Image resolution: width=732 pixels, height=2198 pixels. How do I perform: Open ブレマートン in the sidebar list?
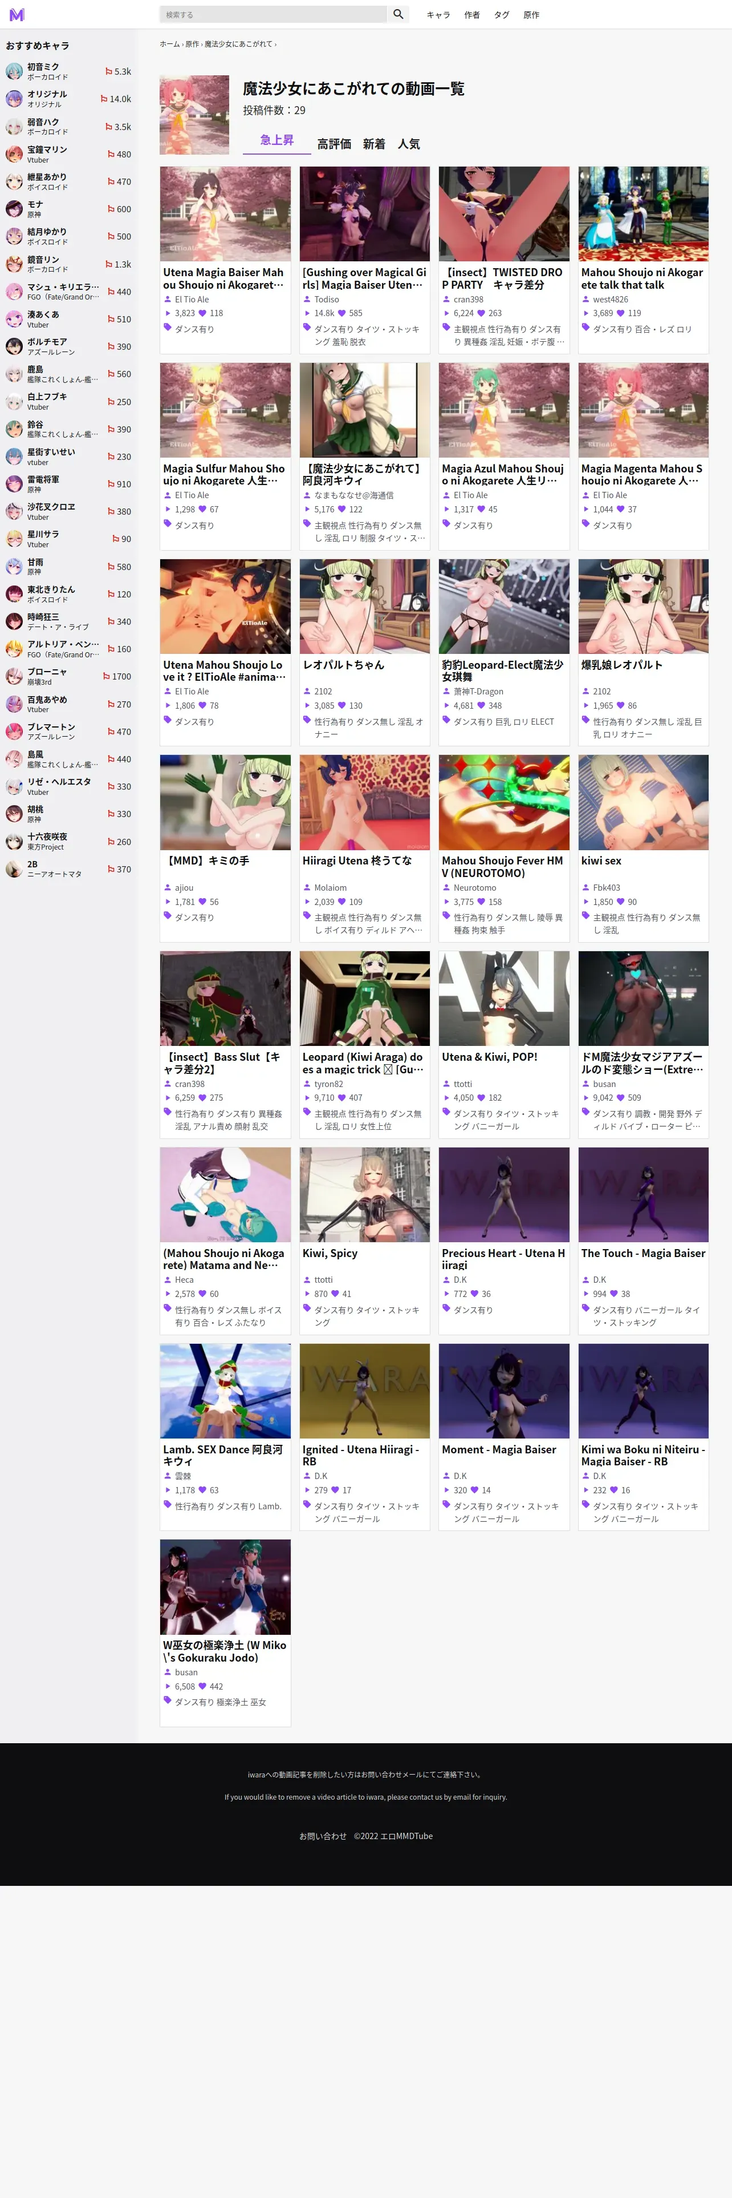68,732
